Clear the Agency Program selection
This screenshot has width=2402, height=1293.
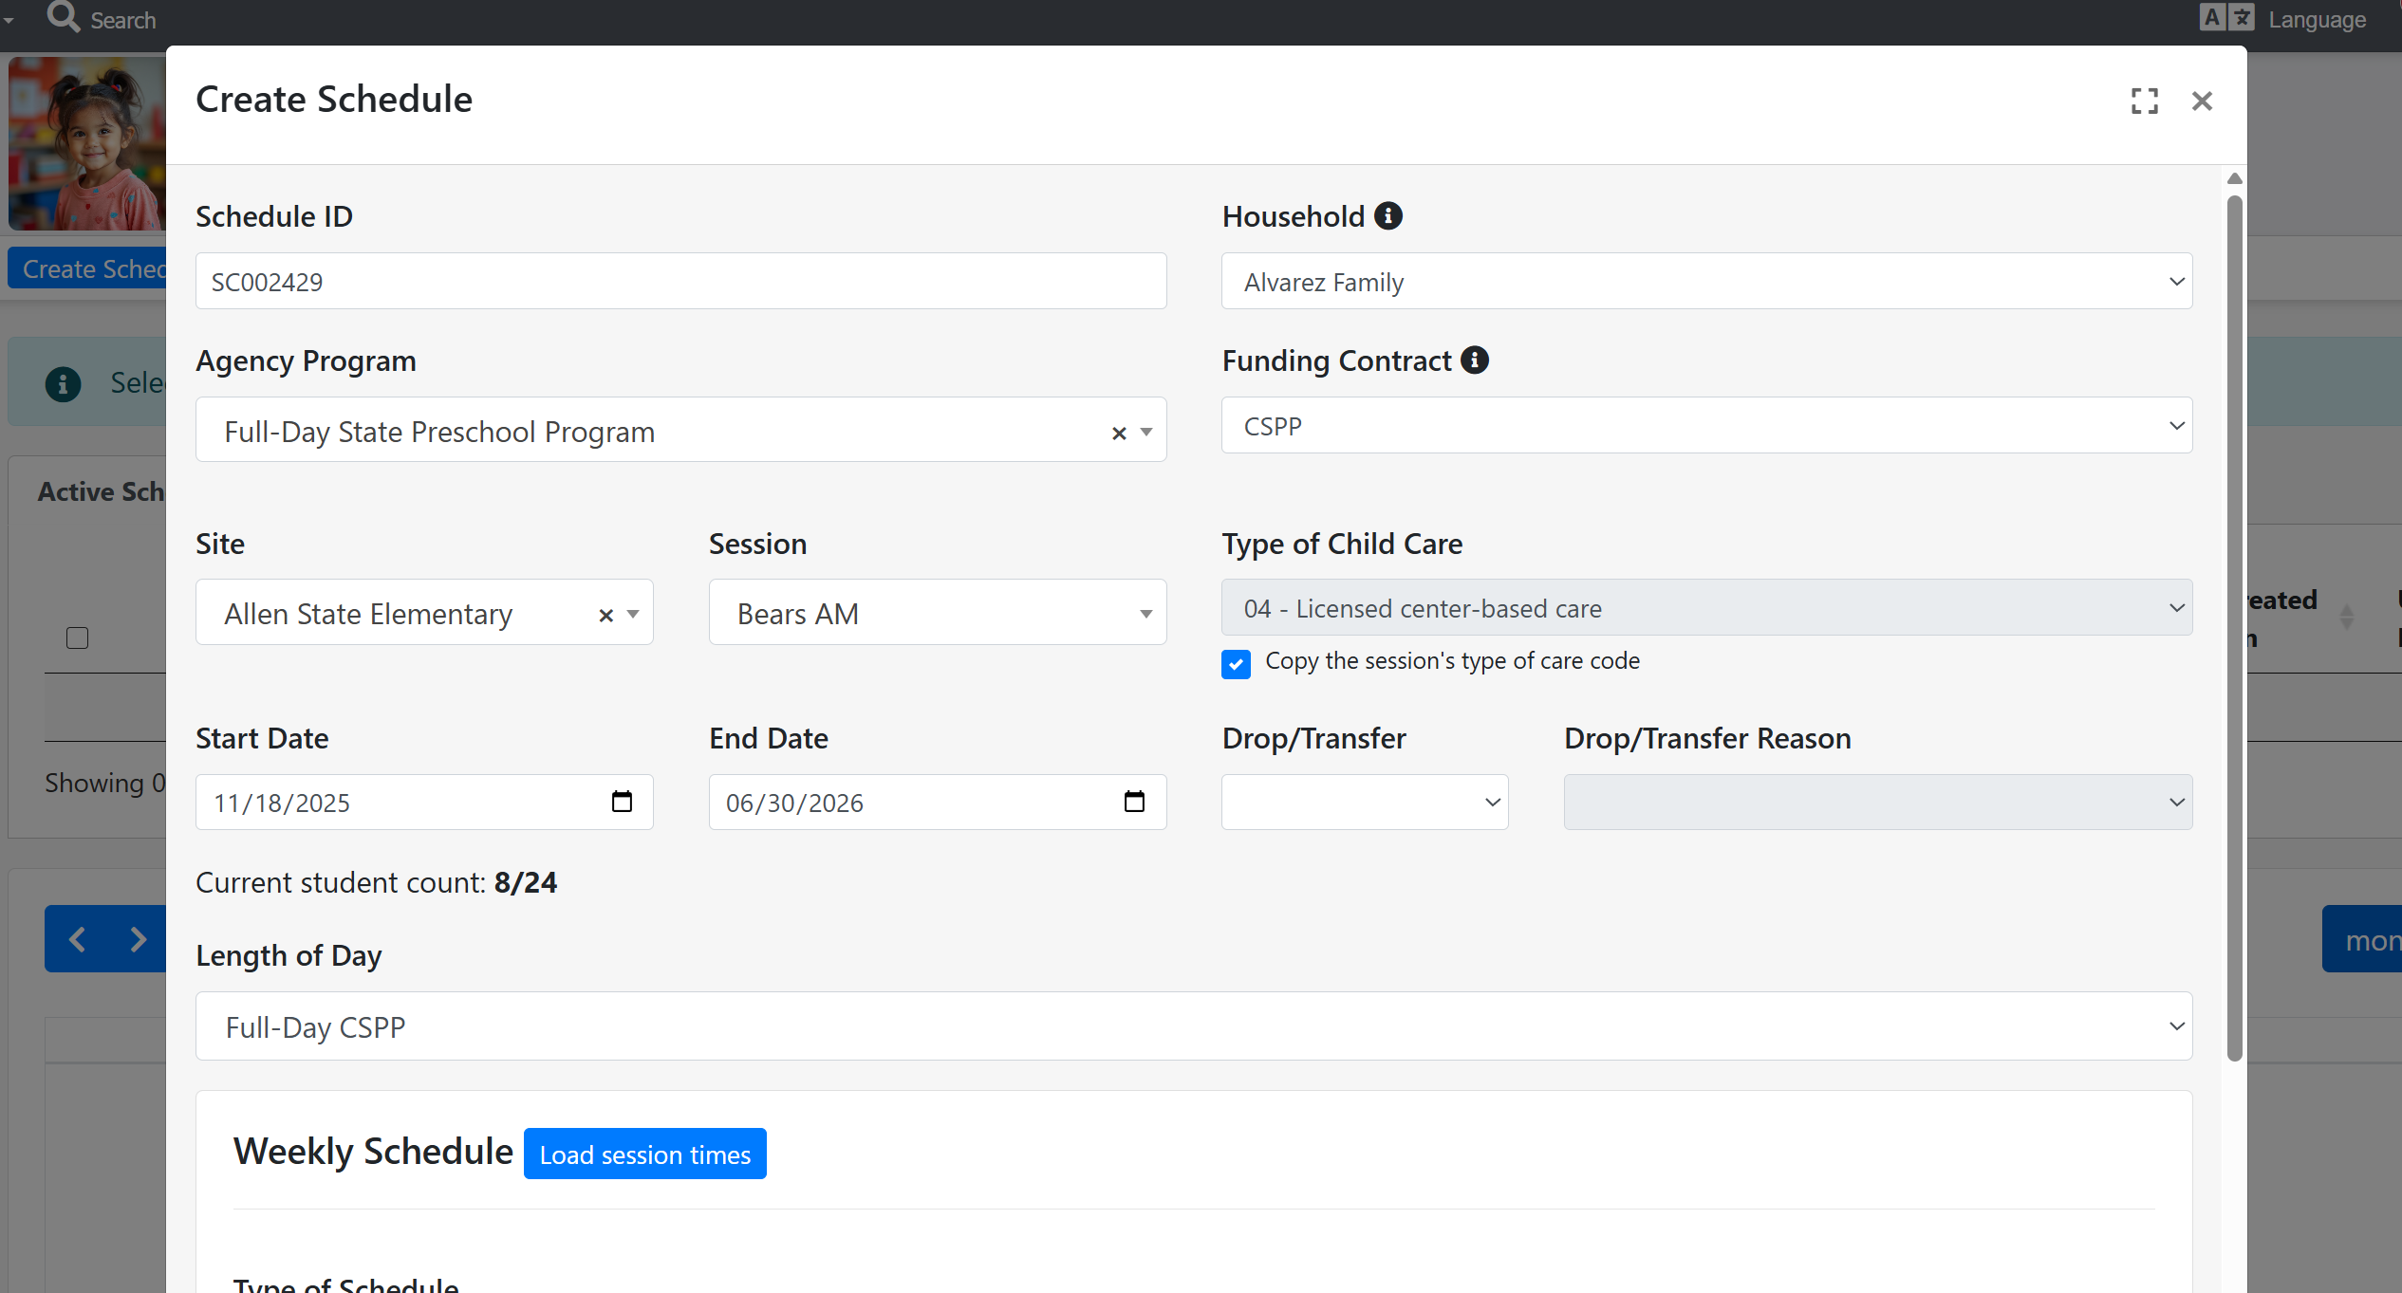[x=1119, y=433]
